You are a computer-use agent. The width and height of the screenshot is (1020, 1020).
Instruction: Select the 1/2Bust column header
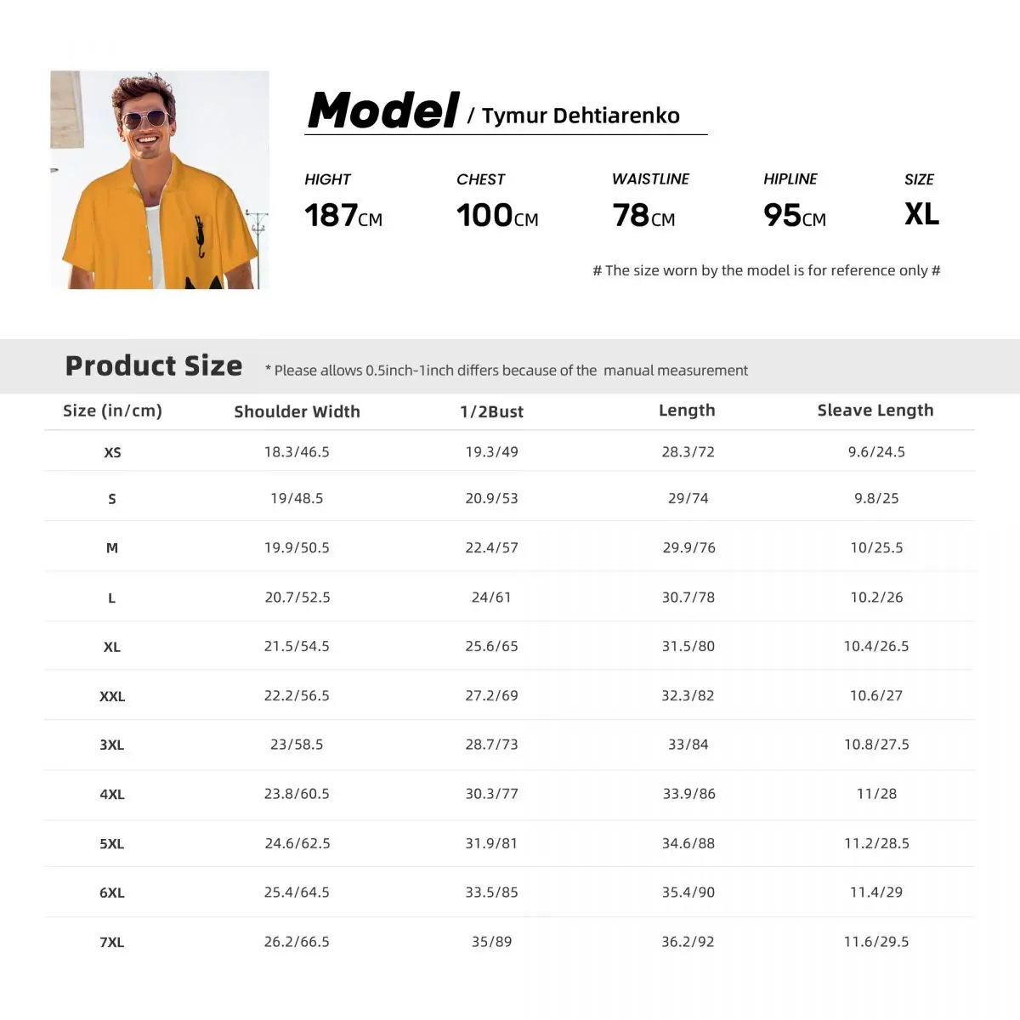(491, 411)
